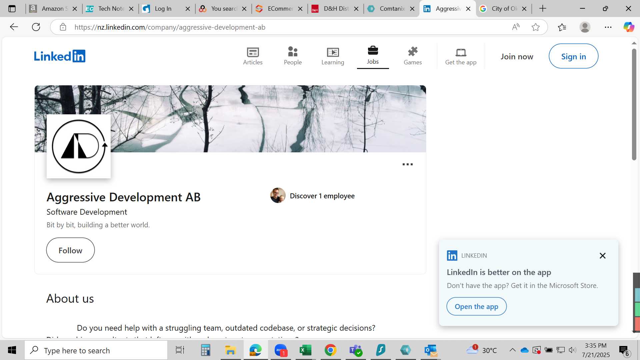Image resolution: width=640 pixels, height=360 pixels.
Task: Click the page vertical scrollbar thumb
Action: click(634, 104)
